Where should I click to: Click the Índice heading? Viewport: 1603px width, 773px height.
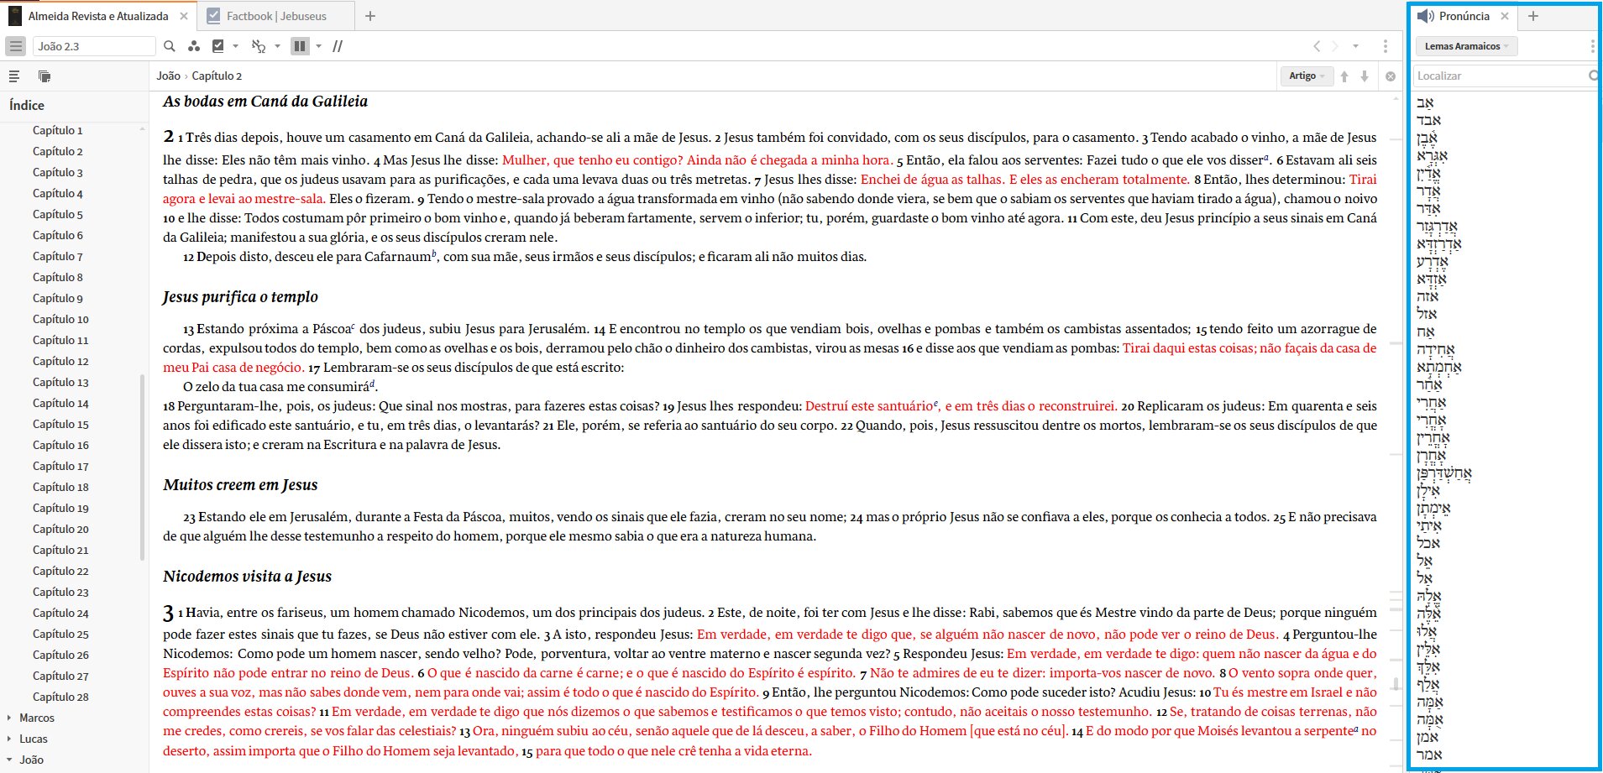(27, 105)
